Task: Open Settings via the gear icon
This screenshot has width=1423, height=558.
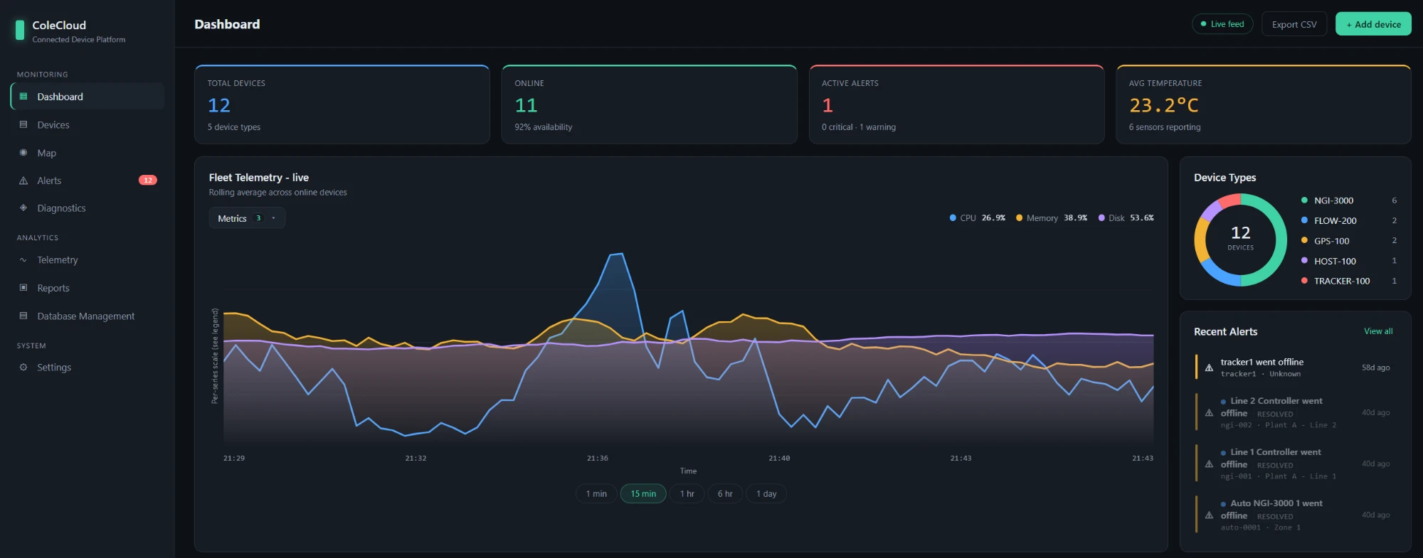Action: click(x=23, y=367)
